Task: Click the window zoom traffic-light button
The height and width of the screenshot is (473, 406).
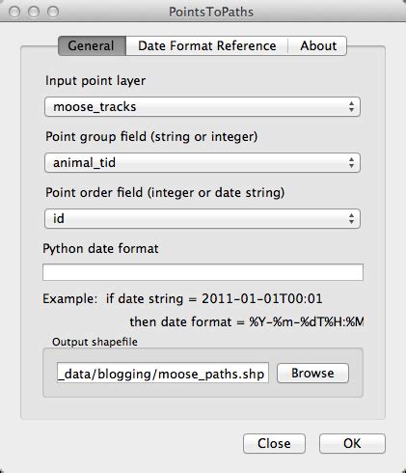Action: (x=53, y=12)
